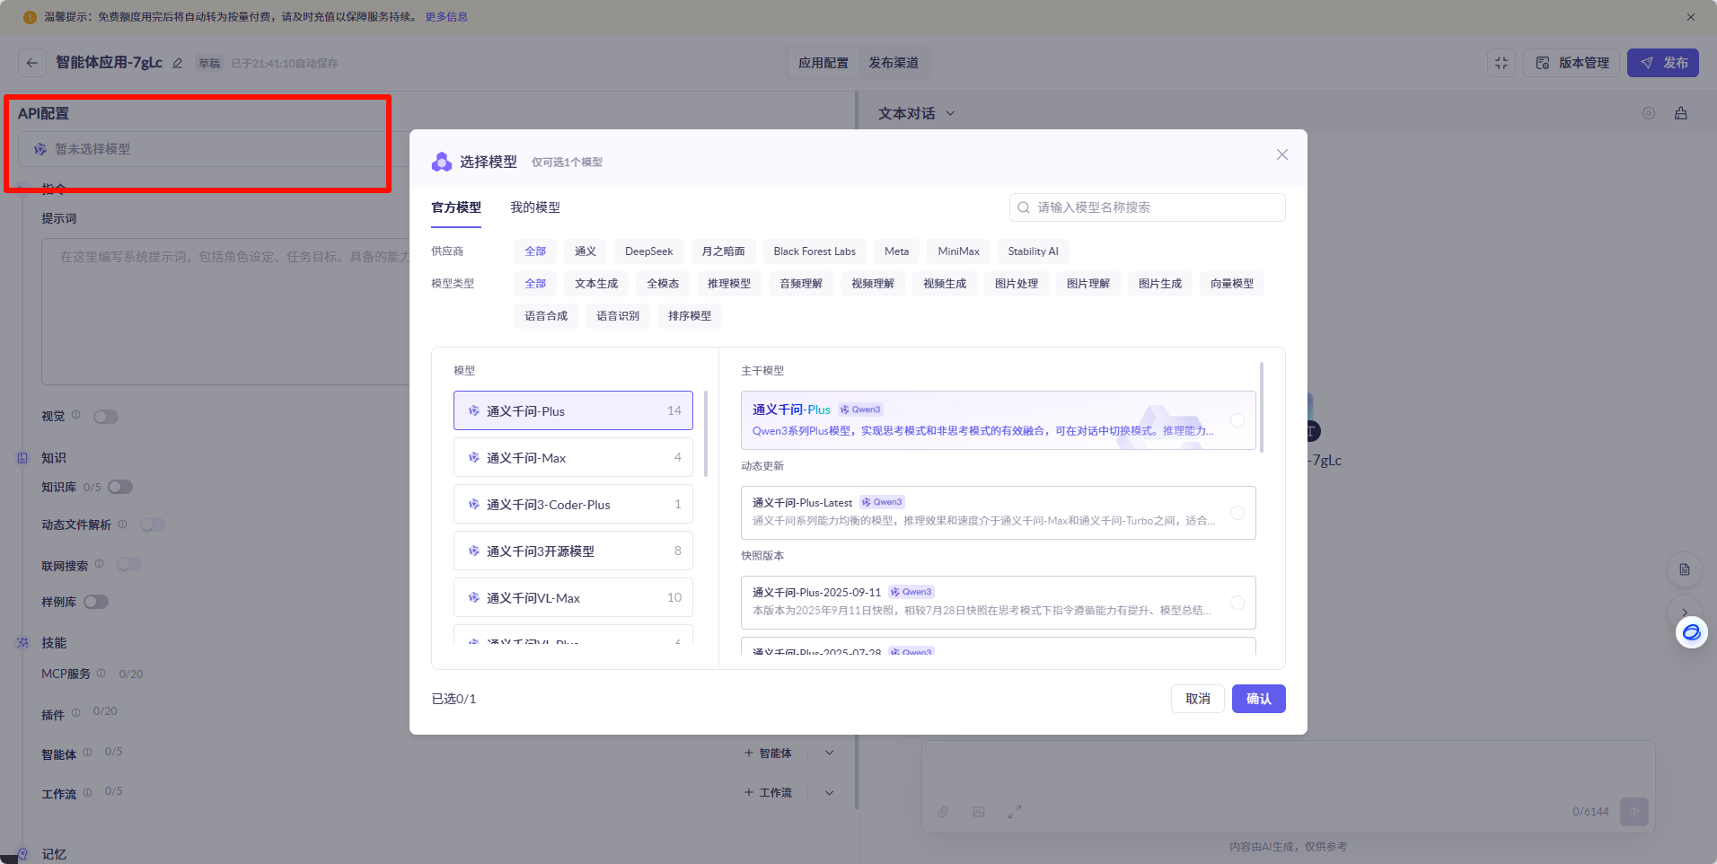1717x864 pixels.
Task: Click the 知识 section icon in the left panel
Action: (x=23, y=458)
